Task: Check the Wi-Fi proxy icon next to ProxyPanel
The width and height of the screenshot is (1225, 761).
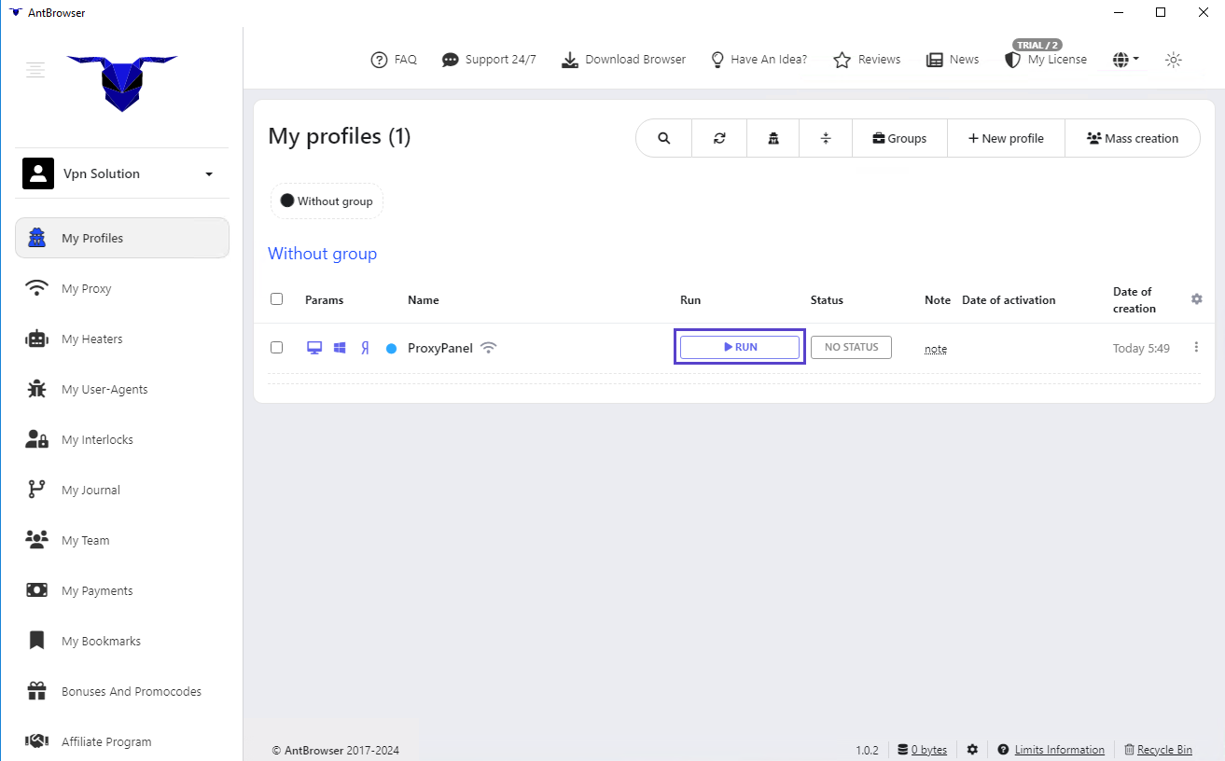Action: (488, 347)
